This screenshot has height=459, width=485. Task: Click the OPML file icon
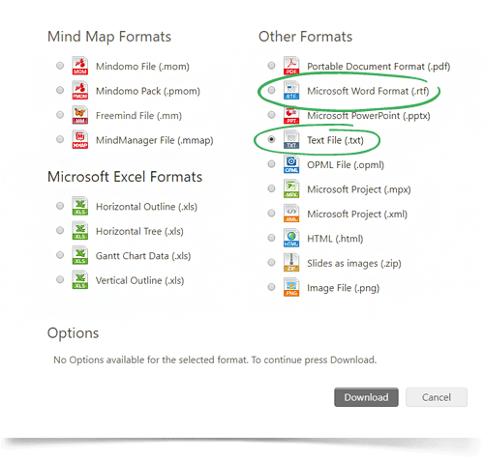pyautogui.click(x=291, y=164)
